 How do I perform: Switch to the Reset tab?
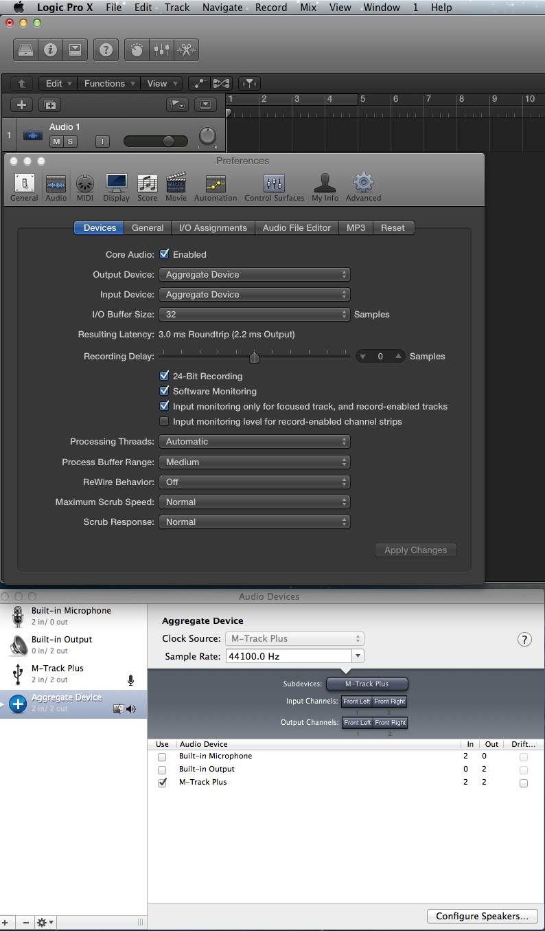[x=393, y=228]
